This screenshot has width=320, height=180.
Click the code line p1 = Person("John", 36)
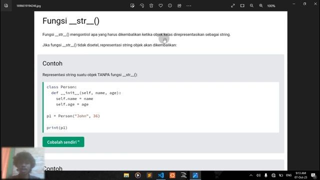[x=73, y=116]
